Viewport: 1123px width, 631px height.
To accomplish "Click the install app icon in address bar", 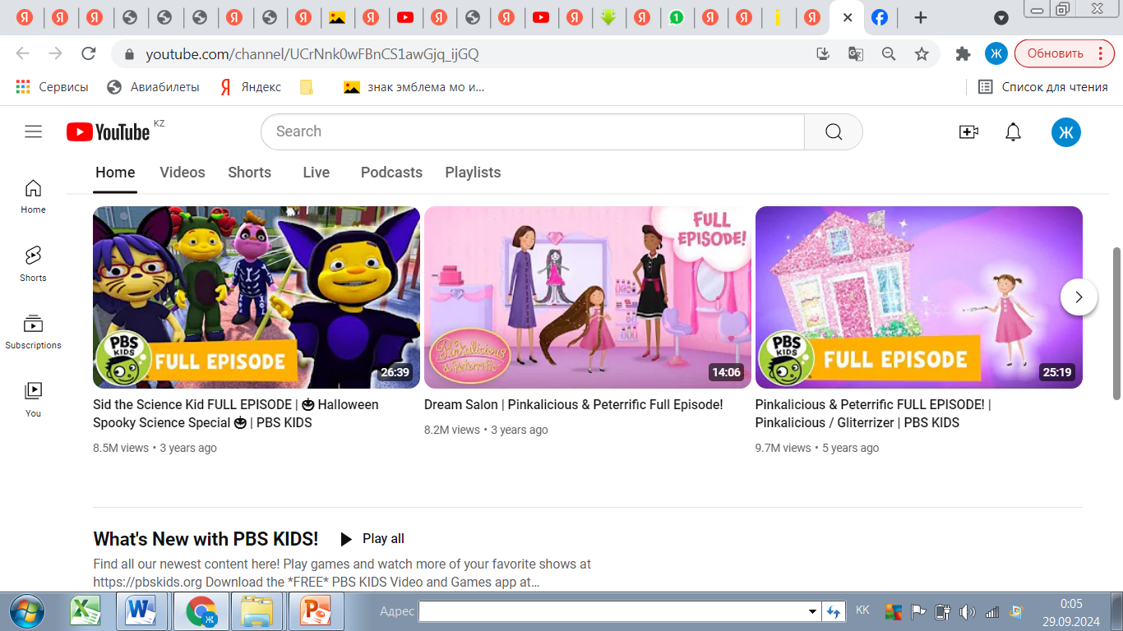I will point(823,54).
